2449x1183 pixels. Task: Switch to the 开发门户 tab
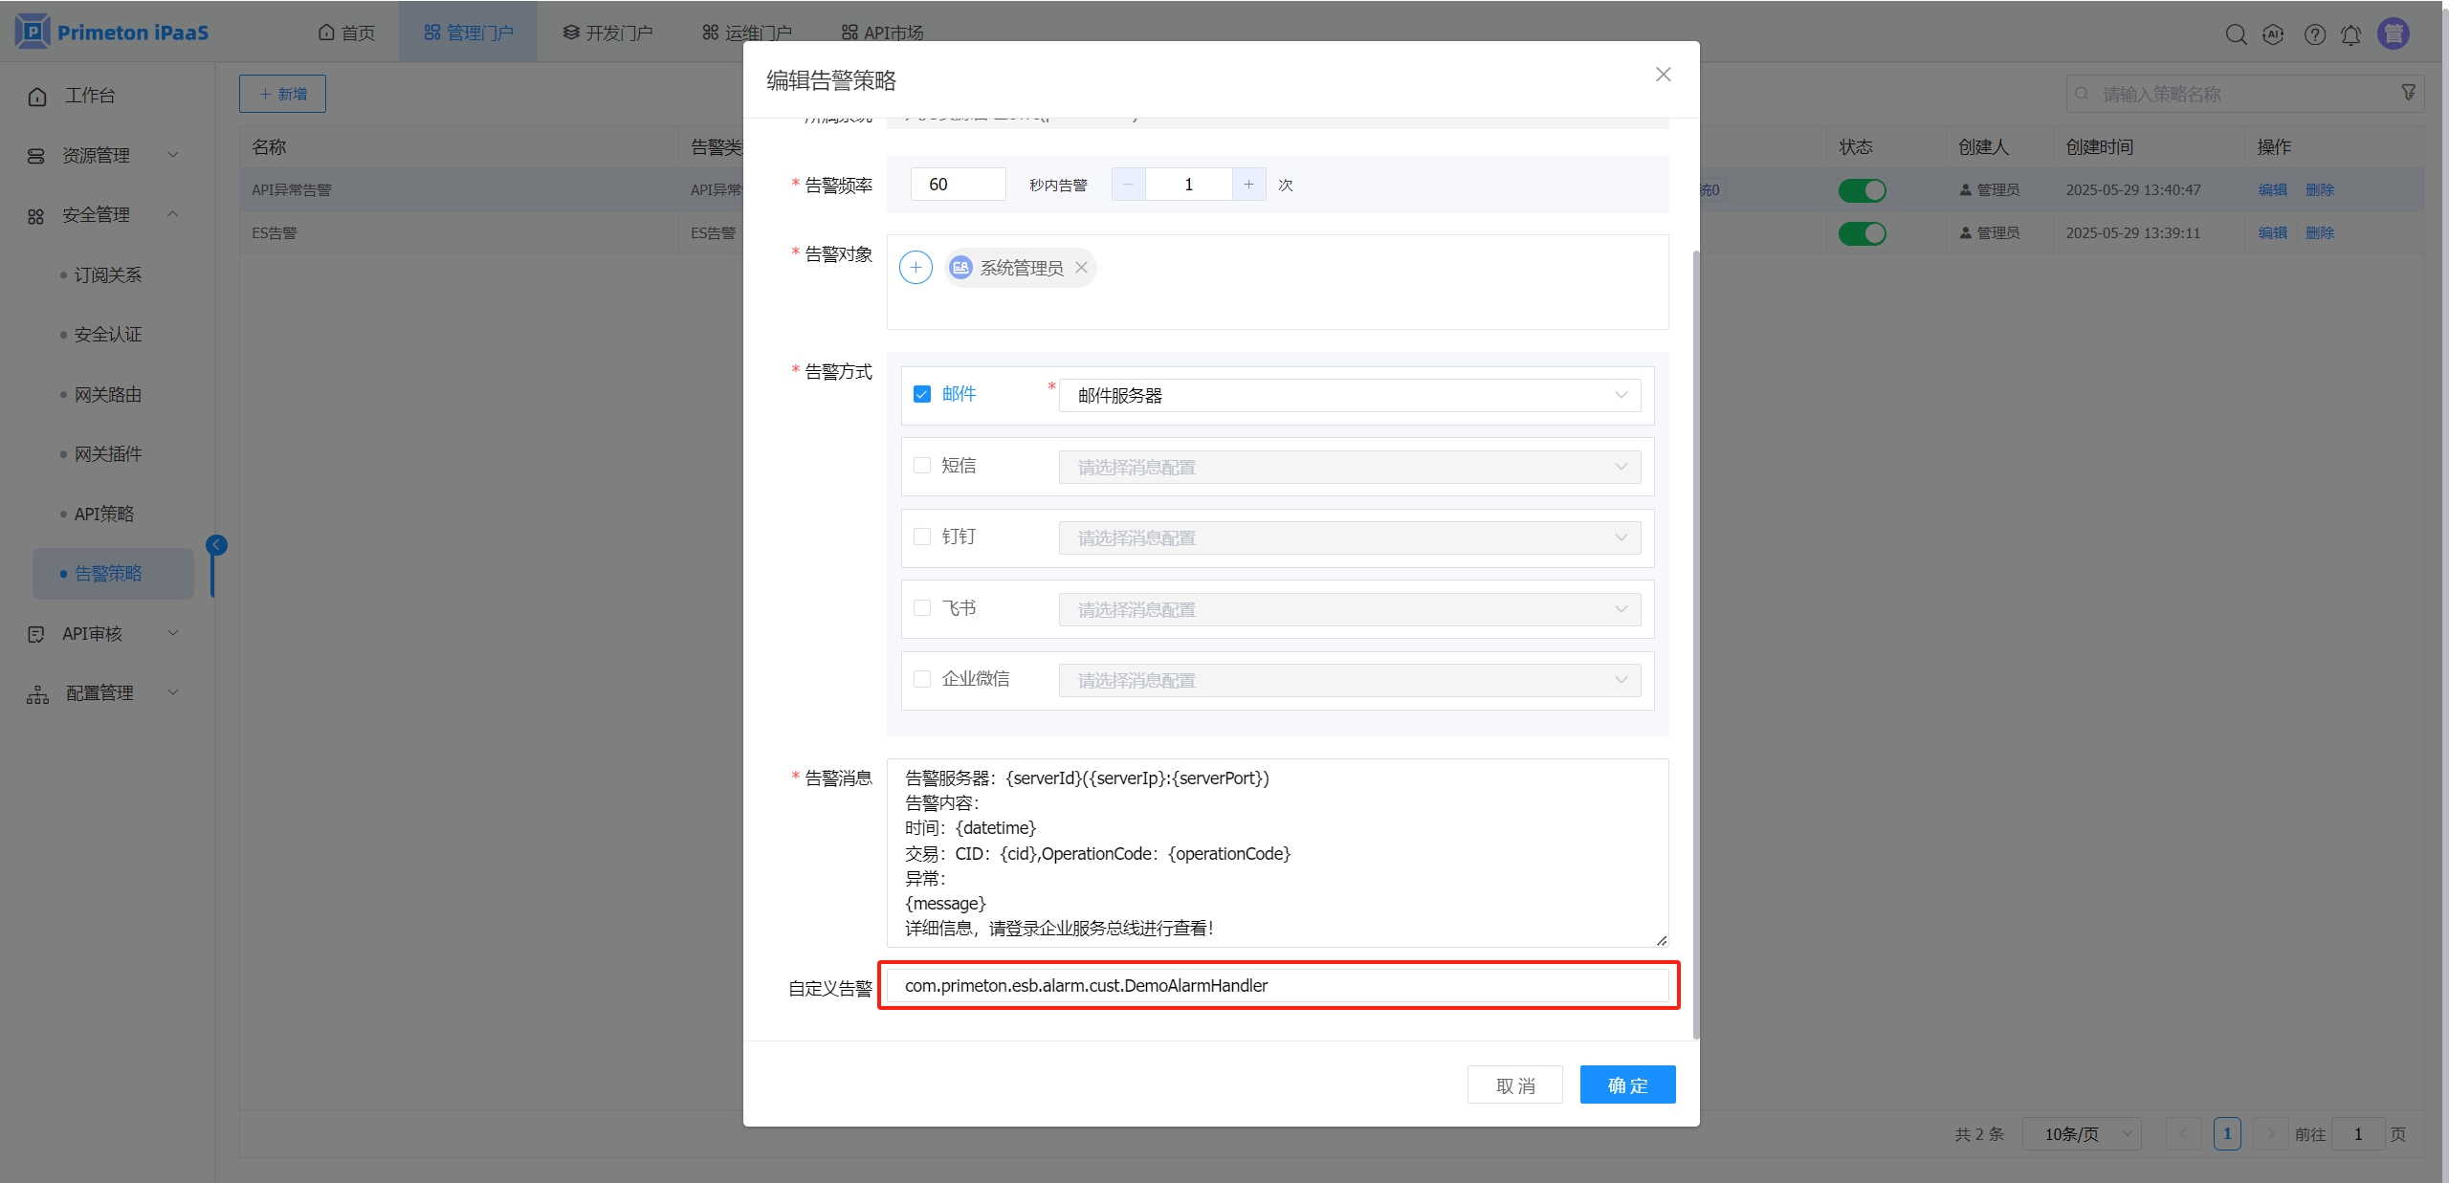(x=607, y=33)
